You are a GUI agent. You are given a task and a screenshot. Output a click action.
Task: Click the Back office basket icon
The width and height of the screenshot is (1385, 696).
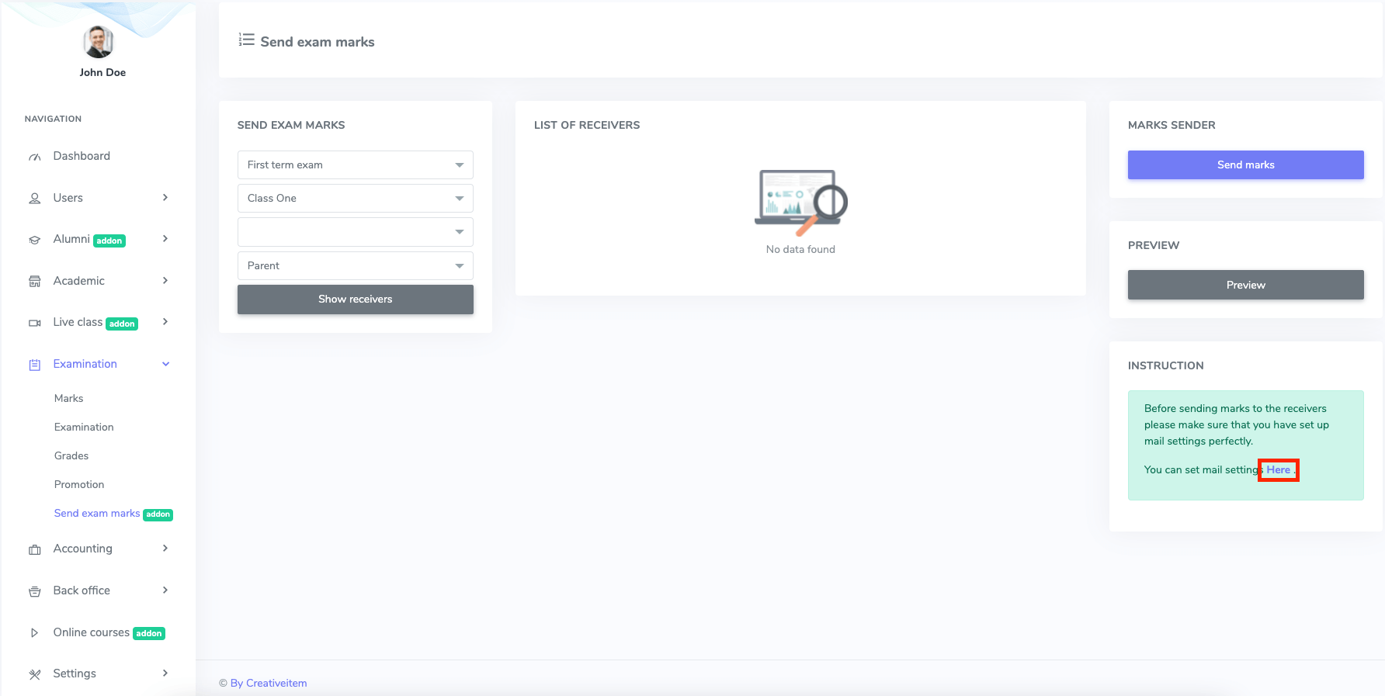(x=35, y=591)
